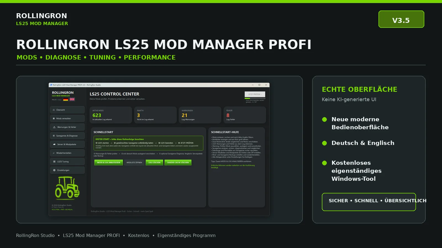Click 'Neue moderne Bedienoberfläche' feature text
The image size is (442, 248).
[x=360, y=123]
